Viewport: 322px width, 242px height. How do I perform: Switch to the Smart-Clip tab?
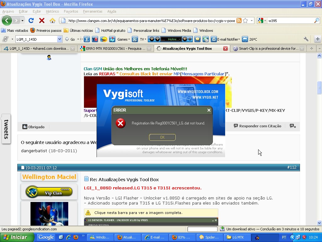point(268,49)
